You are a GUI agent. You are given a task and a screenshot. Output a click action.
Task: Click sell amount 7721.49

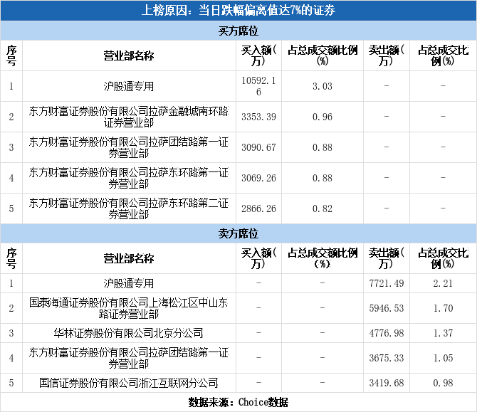pos(387,283)
